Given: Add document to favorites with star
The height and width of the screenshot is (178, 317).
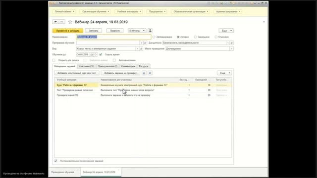Looking at the screenshot, I should [x=70, y=22].
